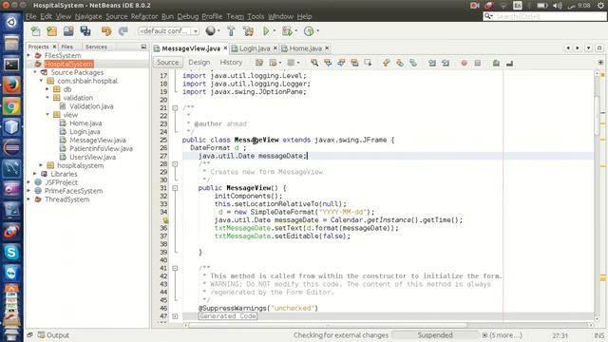Image resolution: width=608 pixels, height=342 pixels.
Task: Collapse the Source Packages node
Action: pos(35,72)
